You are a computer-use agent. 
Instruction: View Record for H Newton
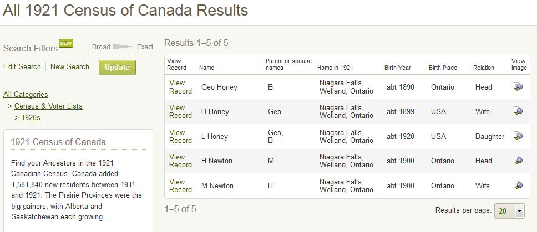click(x=180, y=161)
